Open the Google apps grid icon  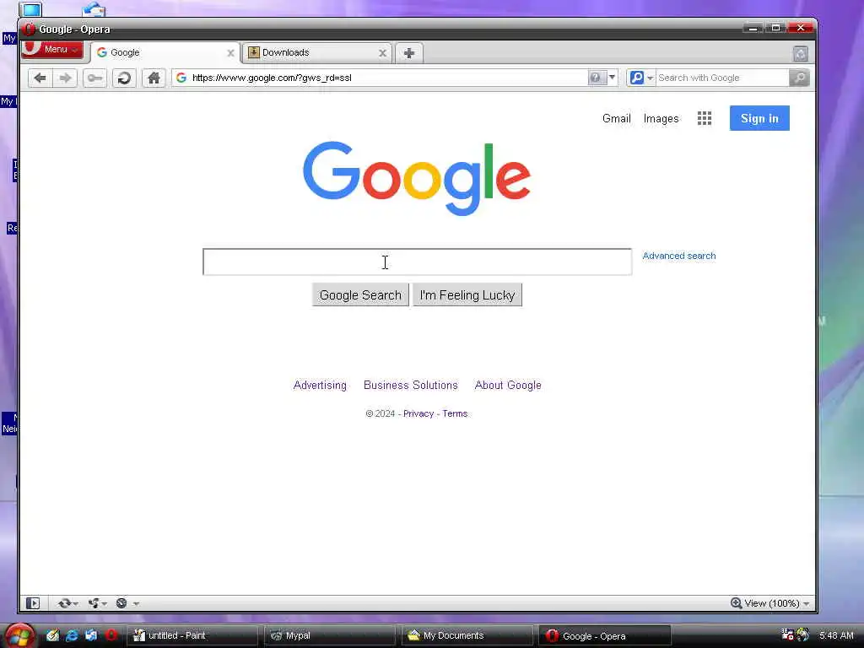click(x=705, y=118)
